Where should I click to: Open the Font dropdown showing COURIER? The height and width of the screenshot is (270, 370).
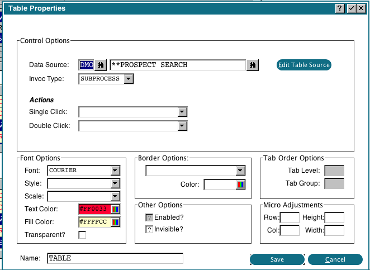tap(115, 170)
